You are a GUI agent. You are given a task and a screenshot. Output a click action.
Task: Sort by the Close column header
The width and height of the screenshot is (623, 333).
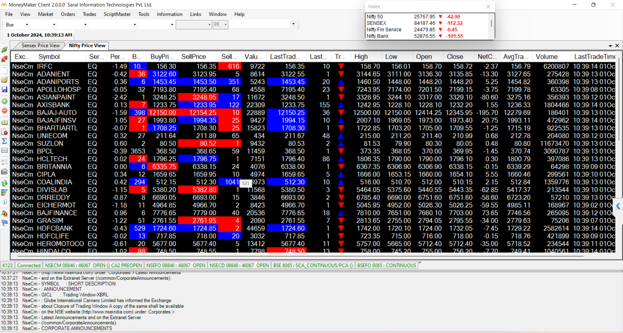pos(459,57)
